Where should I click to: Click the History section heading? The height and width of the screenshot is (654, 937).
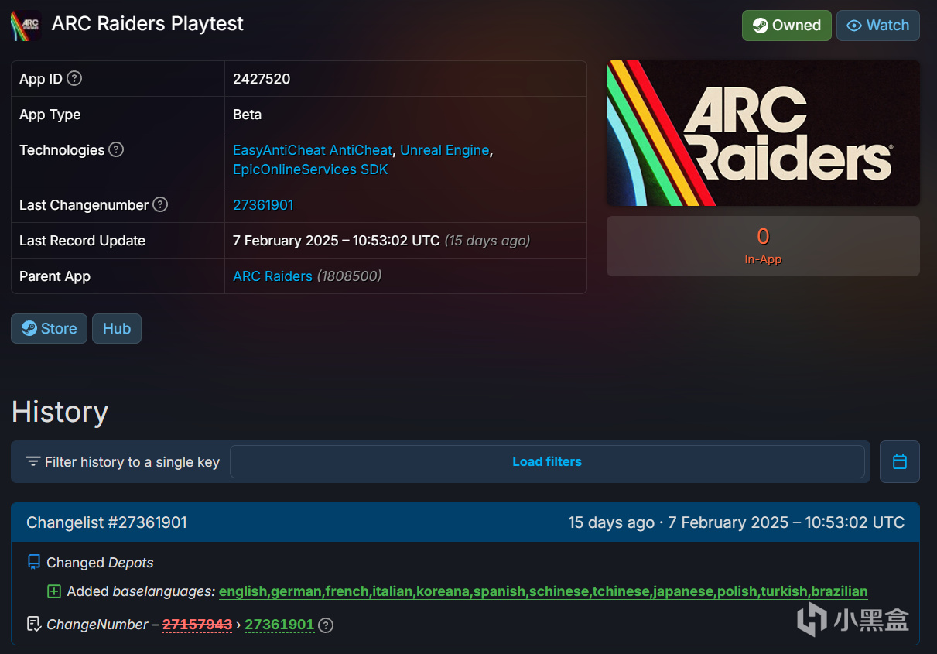(x=60, y=412)
